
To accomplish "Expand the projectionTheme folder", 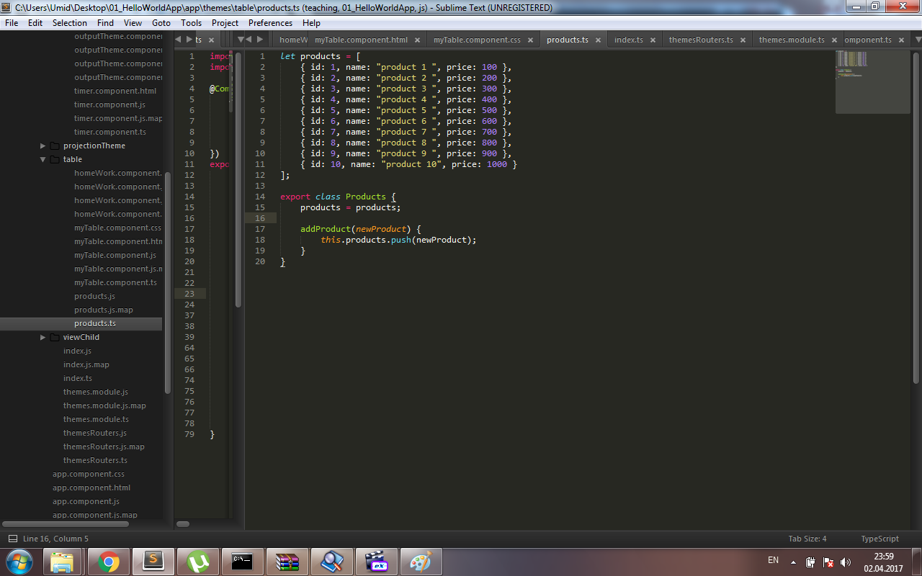I will (43, 145).
